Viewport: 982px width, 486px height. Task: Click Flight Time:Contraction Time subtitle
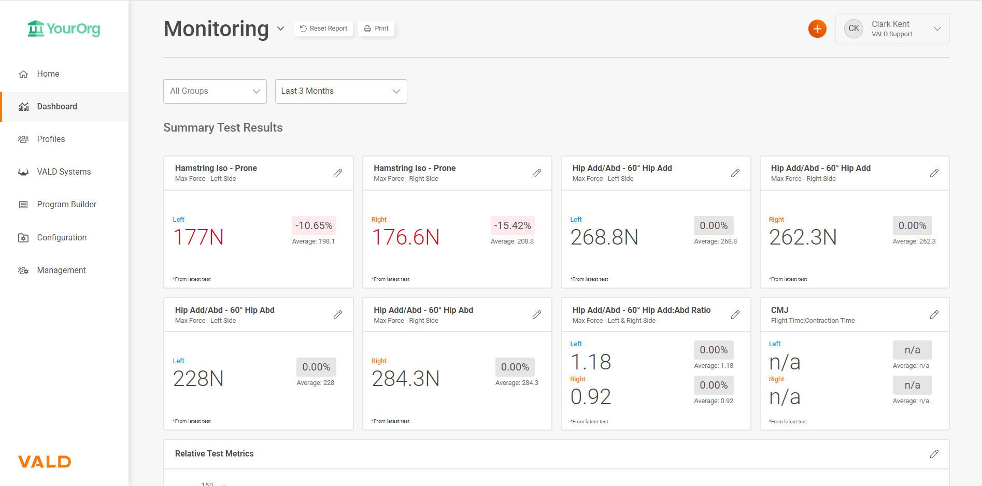(813, 321)
